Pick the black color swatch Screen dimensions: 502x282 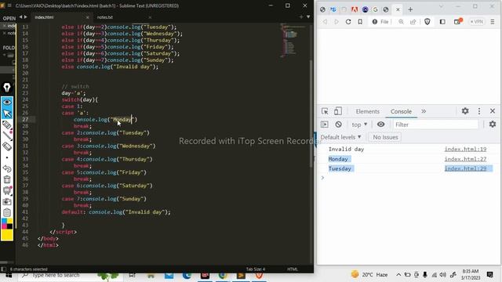10,226
